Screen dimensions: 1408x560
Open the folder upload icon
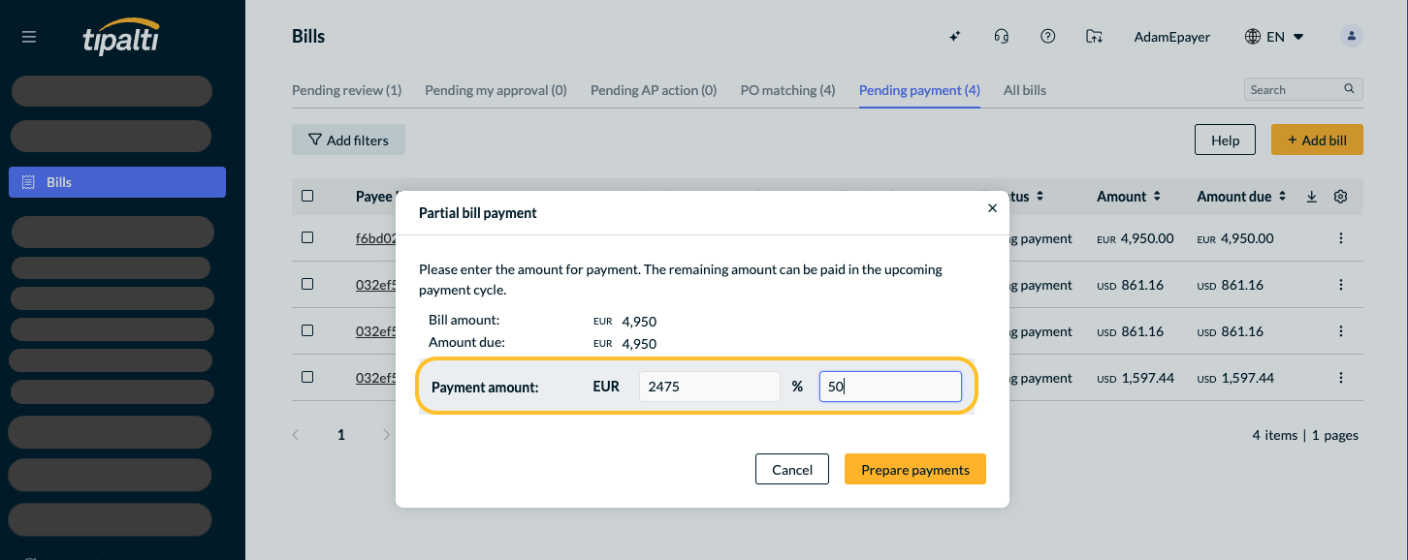click(1094, 37)
